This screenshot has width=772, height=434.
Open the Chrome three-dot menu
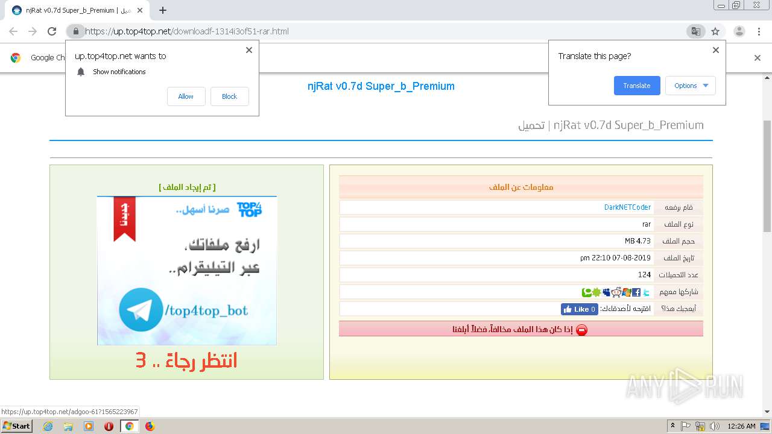pos(758,31)
